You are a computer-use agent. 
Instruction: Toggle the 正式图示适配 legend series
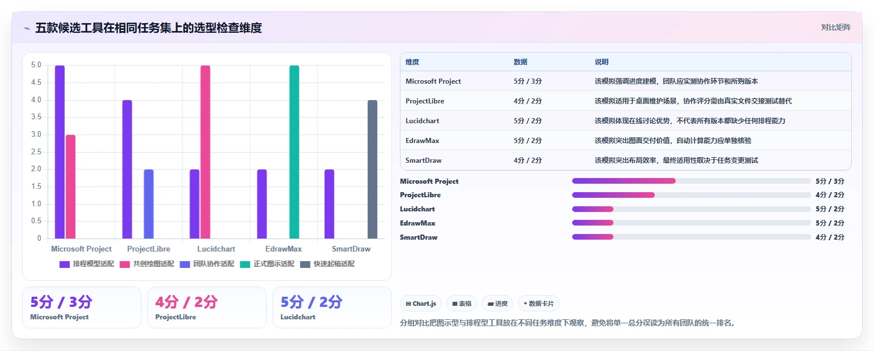267,264
